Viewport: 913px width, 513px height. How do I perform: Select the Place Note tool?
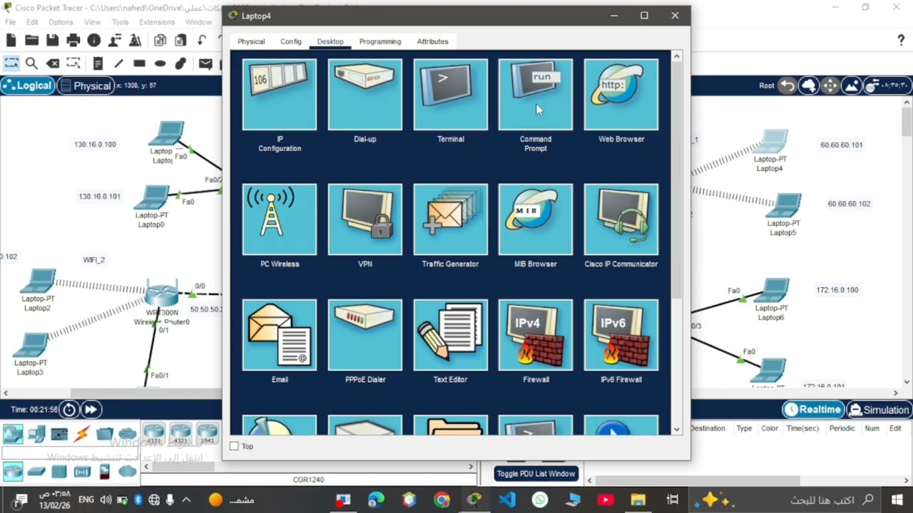coord(98,63)
